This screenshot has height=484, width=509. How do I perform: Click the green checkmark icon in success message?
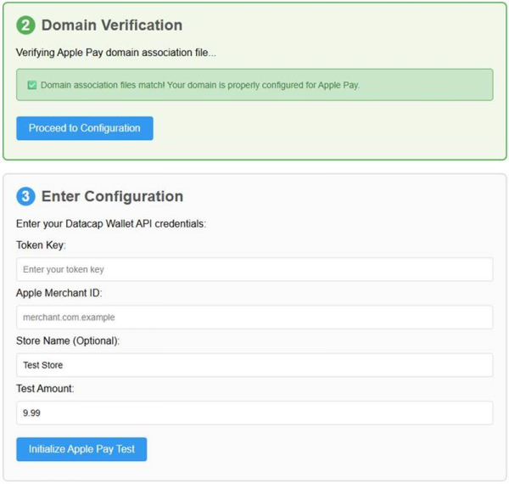coord(32,85)
